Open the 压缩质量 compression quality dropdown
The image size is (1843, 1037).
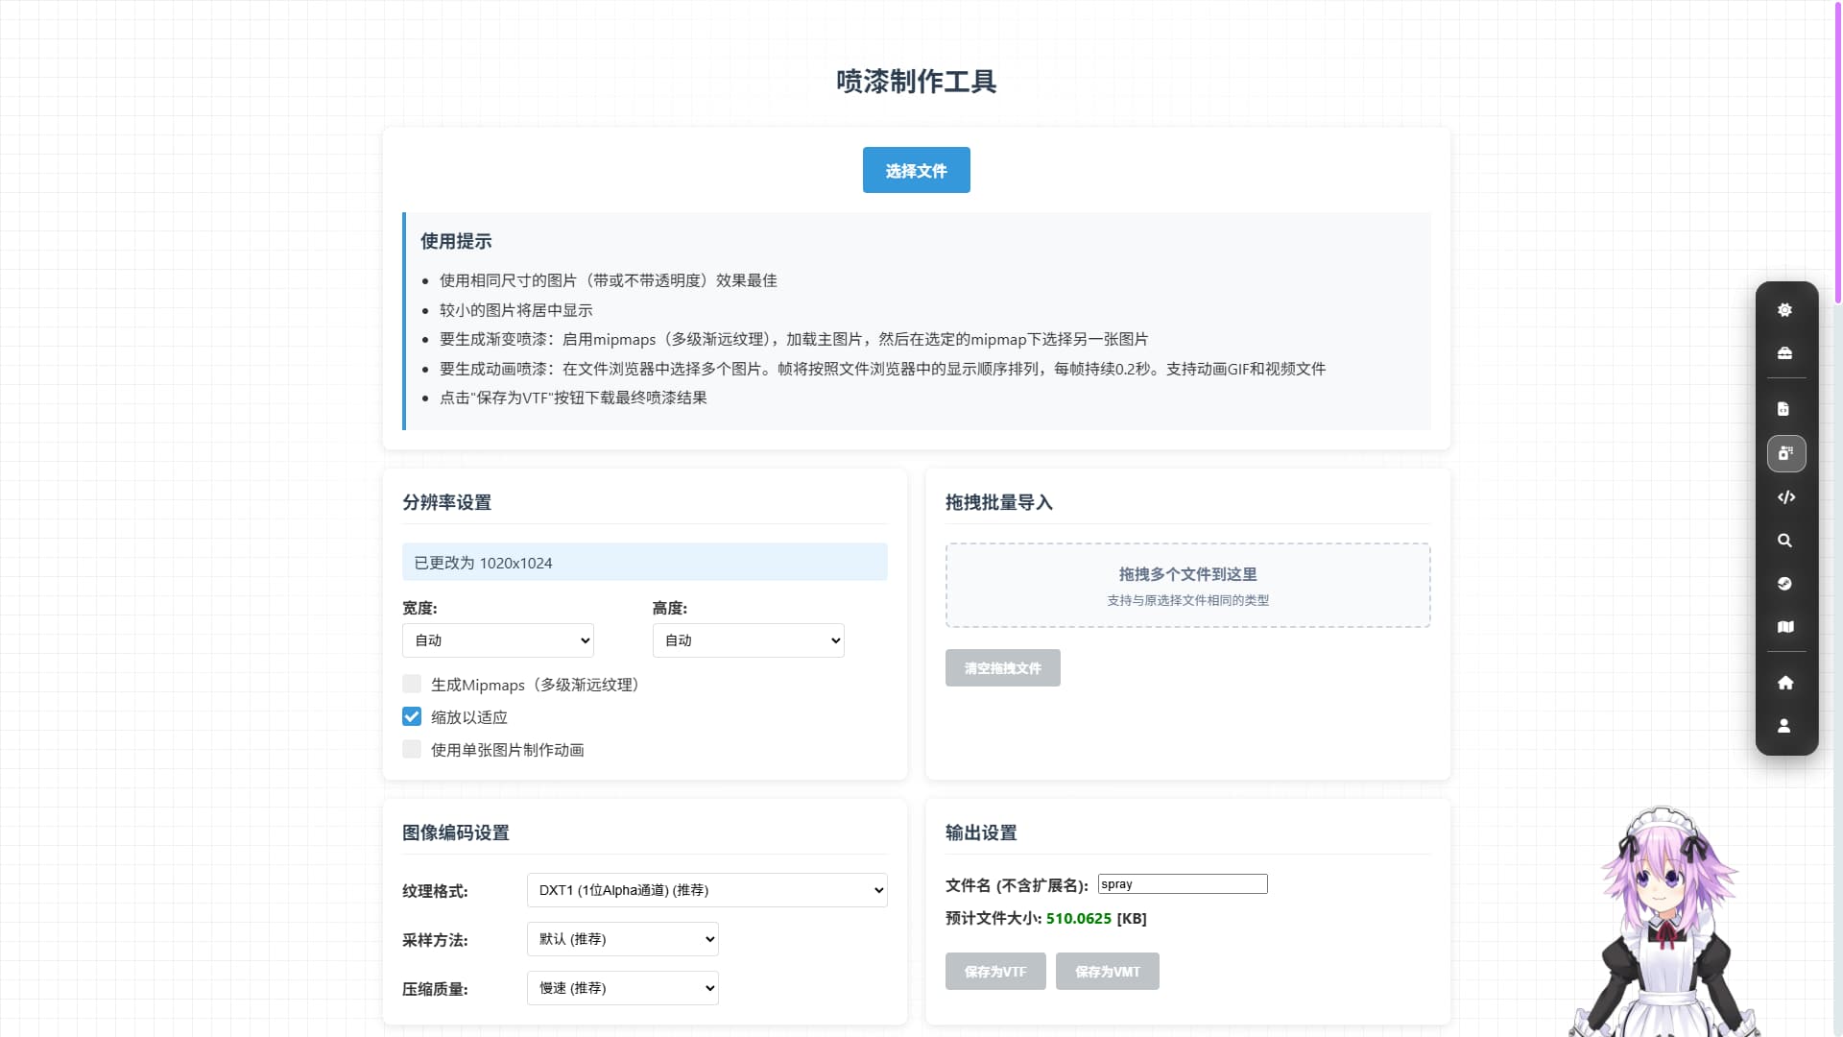pos(622,988)
